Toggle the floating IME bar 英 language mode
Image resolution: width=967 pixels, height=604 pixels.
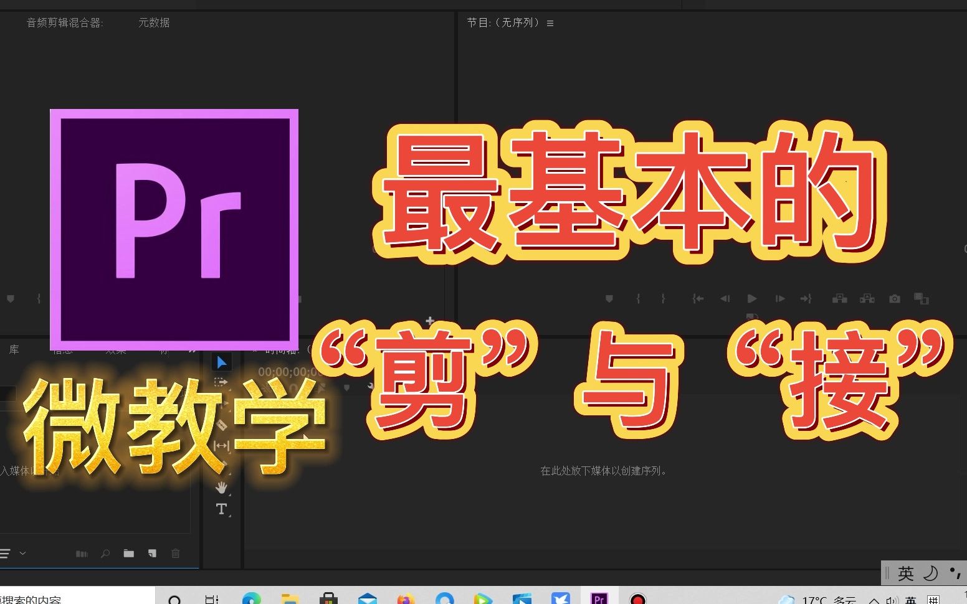click(906, 573)
